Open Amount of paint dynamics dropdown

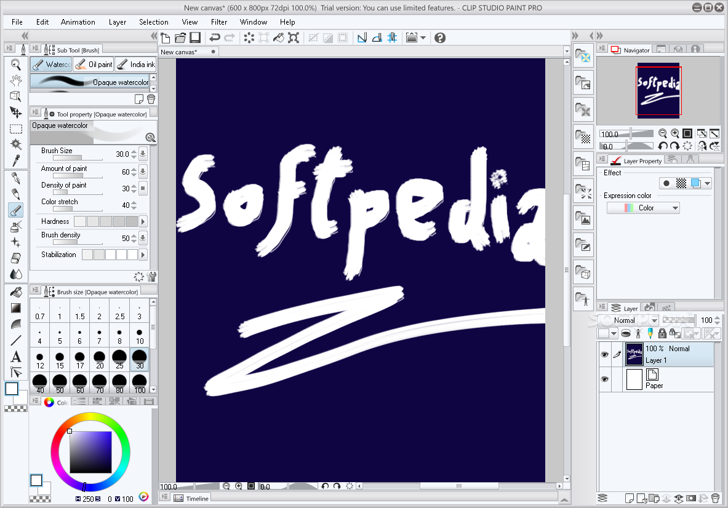(143, 172)
